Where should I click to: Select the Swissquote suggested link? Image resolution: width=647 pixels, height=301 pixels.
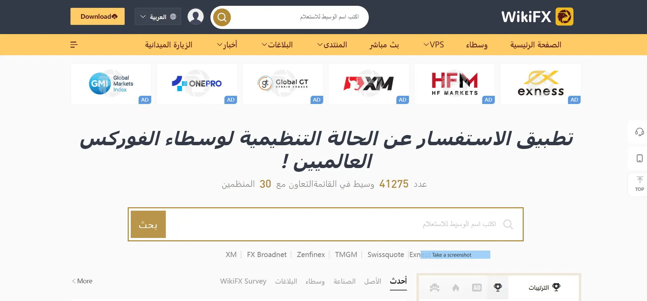tap(385, 255)
